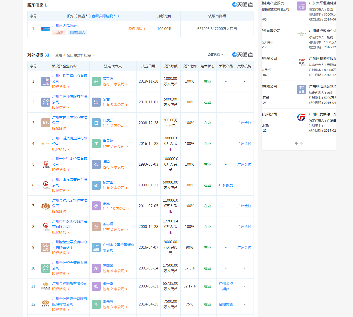
Task: Click the 广州市人民政府 shareholder logo
Action: [46, 29]
